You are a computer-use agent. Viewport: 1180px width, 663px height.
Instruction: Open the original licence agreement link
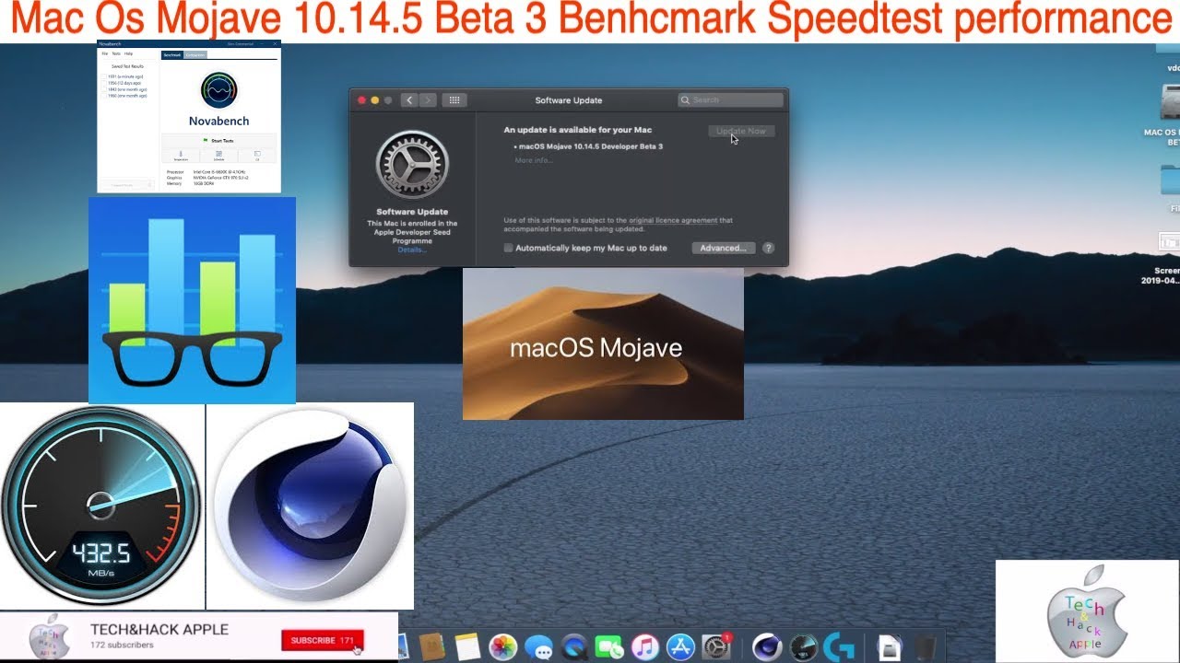tap(672, 220)
